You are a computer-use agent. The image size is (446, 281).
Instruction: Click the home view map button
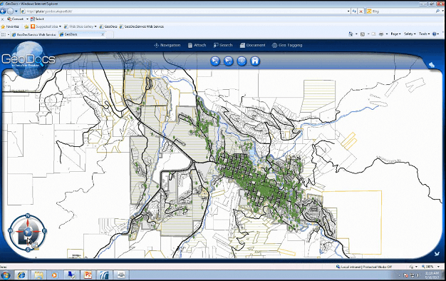pyautogui.click(x=255, y=61)
